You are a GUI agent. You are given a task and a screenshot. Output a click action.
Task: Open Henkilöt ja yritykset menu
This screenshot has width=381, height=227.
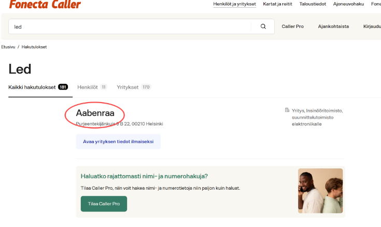234,4
